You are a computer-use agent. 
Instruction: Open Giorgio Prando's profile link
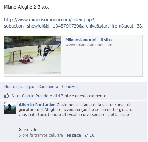[x=35, y=96]
